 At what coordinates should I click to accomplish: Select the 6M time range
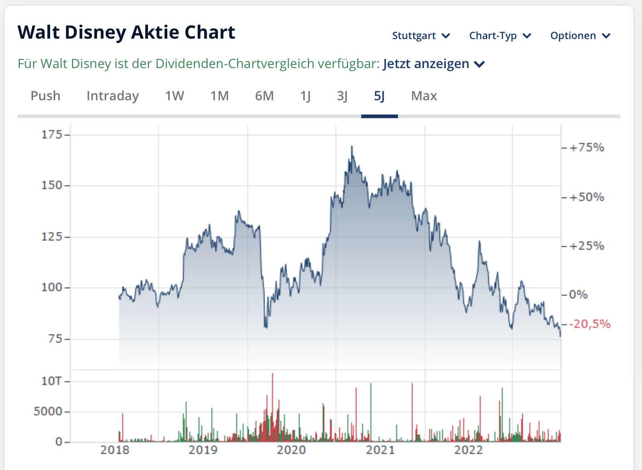[264, 96]
